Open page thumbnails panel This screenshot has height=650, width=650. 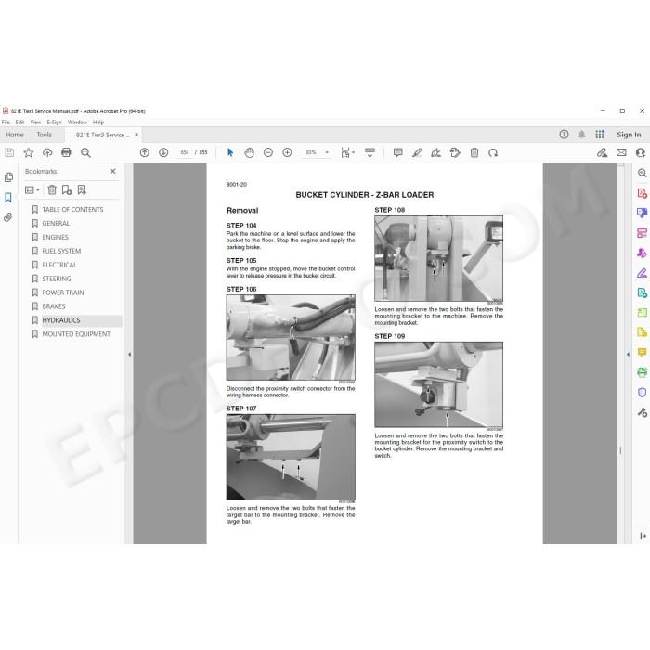(8, 177)
